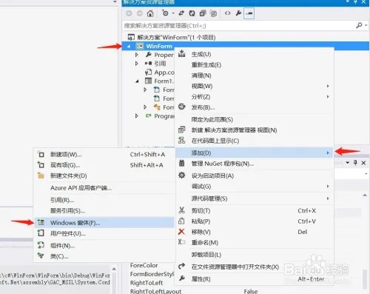Select the RightToLeft property row
The width and height of the screenshot is (370, 294).
(147, 283)
